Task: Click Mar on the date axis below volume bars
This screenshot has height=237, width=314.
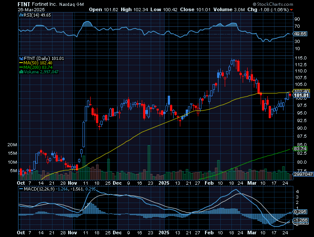Action: pos(252,183)
